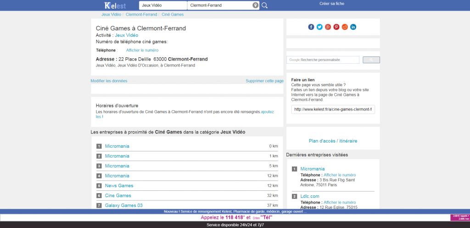The width and height of the screenshot is (470, 228).
Task: Open News Games listing
Action: point(119,186)
